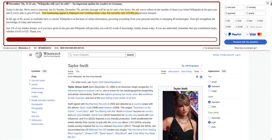Screen dimensions: 272x140
Task: Expand the Life and career section
Action: [x=30, y=81]
